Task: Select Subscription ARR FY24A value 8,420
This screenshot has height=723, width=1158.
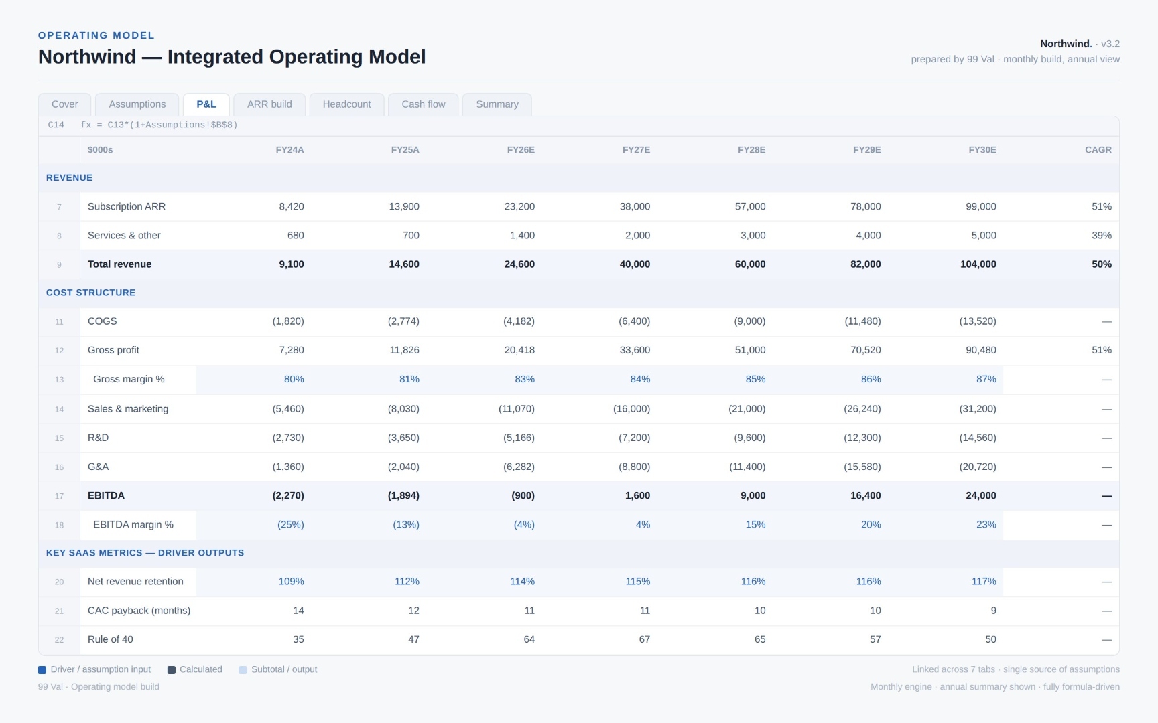Action: [x=292, y=206]
